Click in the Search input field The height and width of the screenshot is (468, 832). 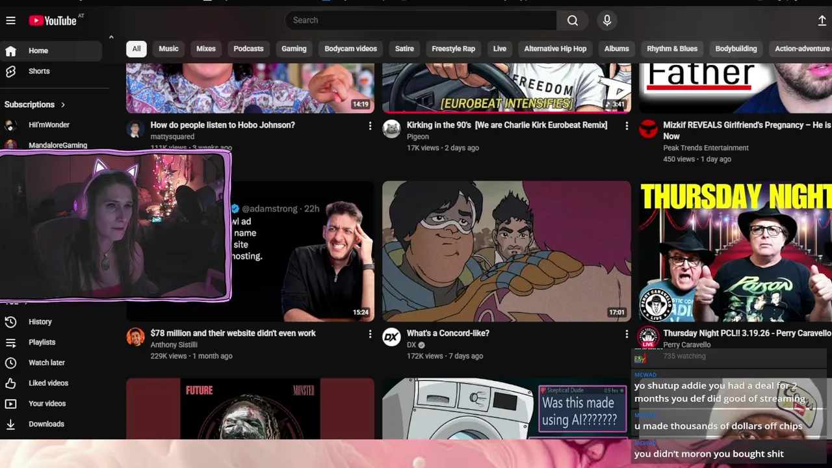point(421,20)
